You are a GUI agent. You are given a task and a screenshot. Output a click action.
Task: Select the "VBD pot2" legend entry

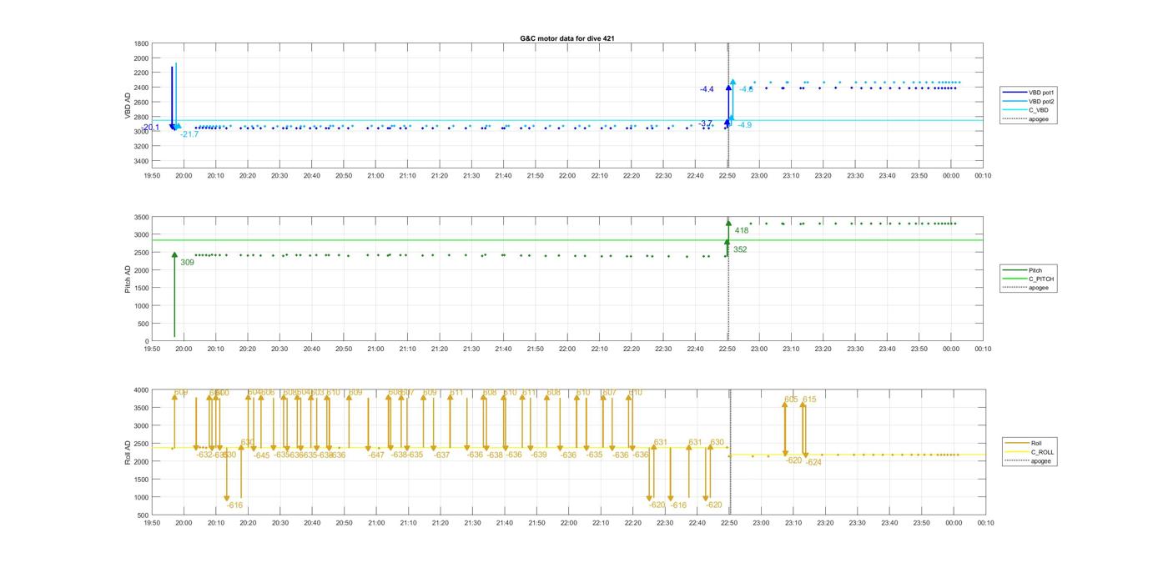1029,101
